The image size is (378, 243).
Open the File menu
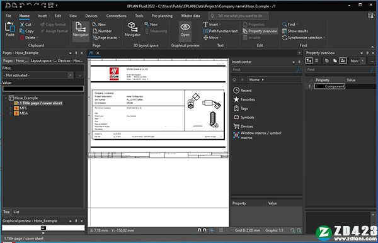(8, 16)
